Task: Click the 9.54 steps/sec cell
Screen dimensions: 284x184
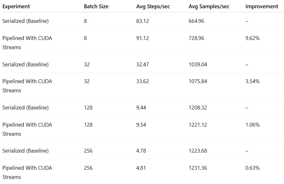Action: point(141,125)
